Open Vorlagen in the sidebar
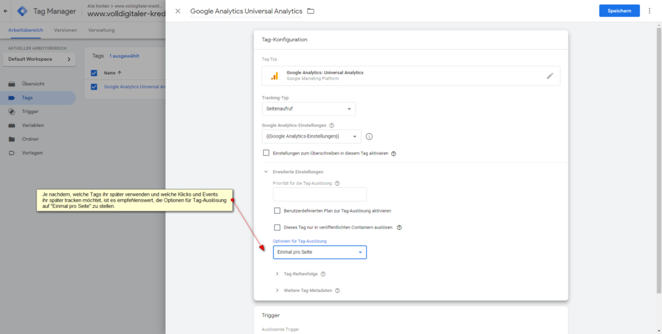Image resolution: width=662 pixels, height=334 pixels. click(32, 152)
